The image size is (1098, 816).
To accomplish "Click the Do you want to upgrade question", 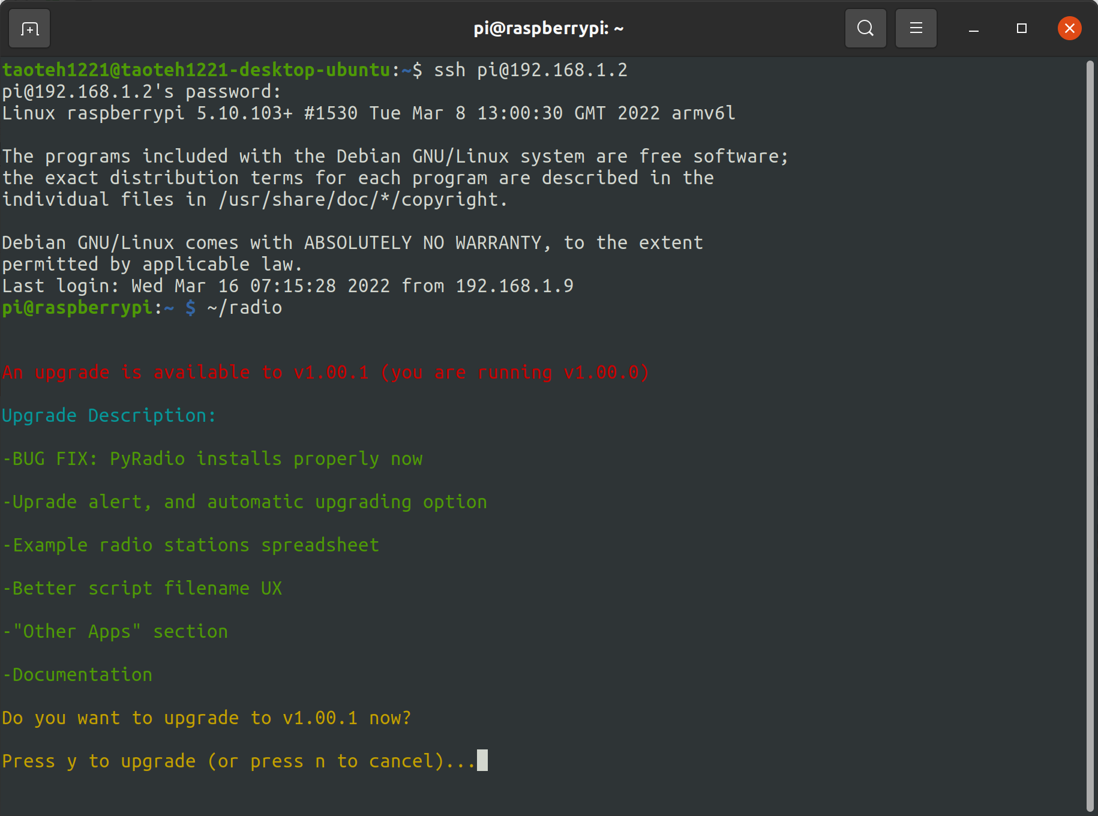I will (207, 718).
